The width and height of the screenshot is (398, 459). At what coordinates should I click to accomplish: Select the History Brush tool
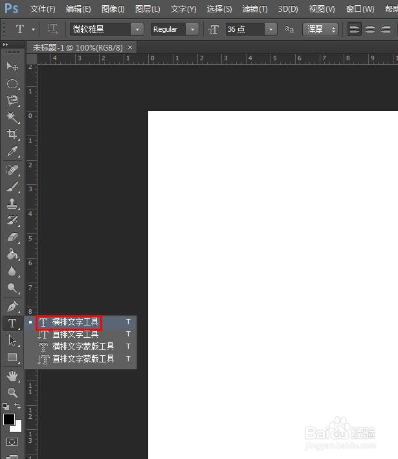[12, 220]
